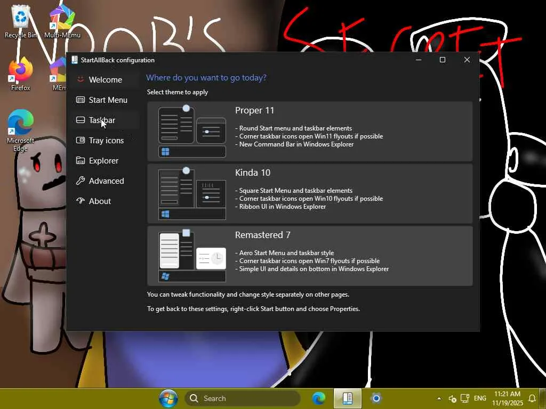Select the Recycle Bin desktop icon
Screen dimensions: 546x409
(21, 21)
